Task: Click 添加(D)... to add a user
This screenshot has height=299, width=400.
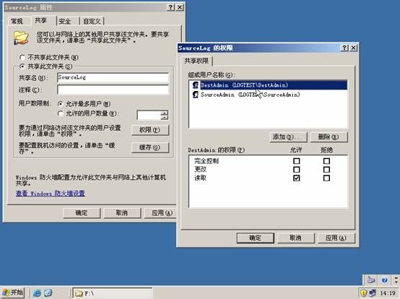Action: point(288,137)
